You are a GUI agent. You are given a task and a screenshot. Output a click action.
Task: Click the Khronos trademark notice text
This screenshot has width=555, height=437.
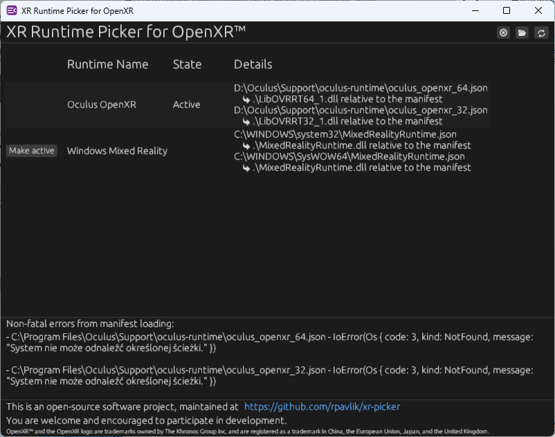click(x=248, y=431)
